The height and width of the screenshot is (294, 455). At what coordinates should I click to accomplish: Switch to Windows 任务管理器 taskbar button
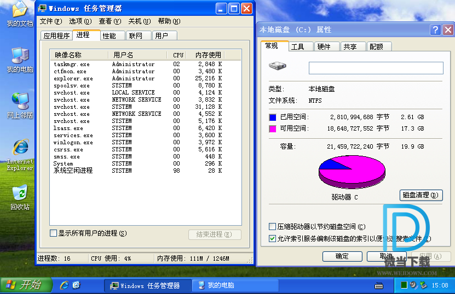point(148,286)
